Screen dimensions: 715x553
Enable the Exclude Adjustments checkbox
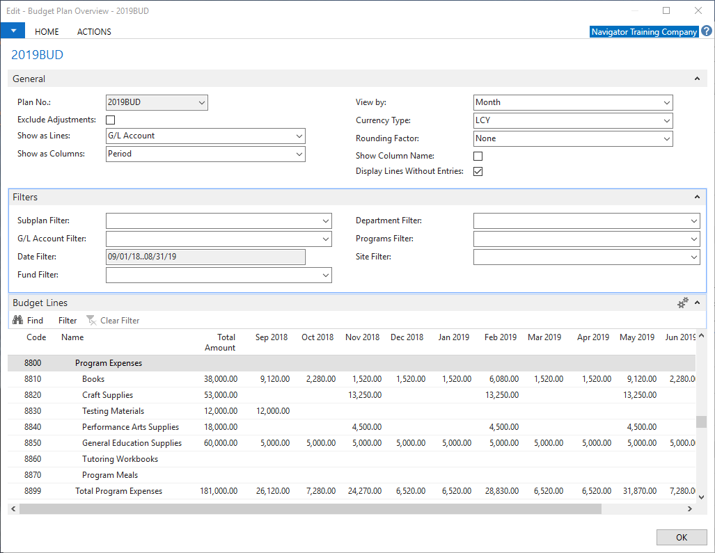(111, 120)
